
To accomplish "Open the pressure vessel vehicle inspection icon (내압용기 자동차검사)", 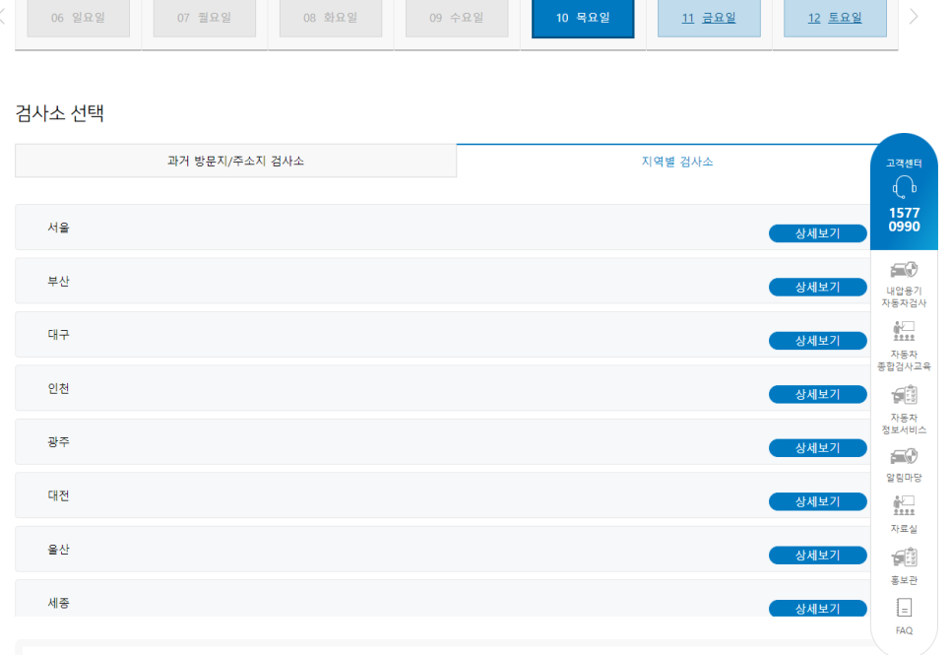I will 904,270.
